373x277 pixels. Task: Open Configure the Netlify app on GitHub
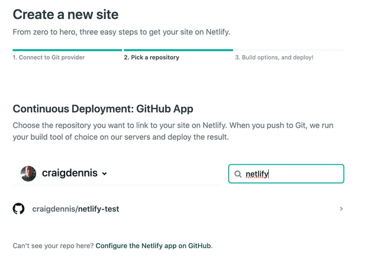(x=153, y=246)
